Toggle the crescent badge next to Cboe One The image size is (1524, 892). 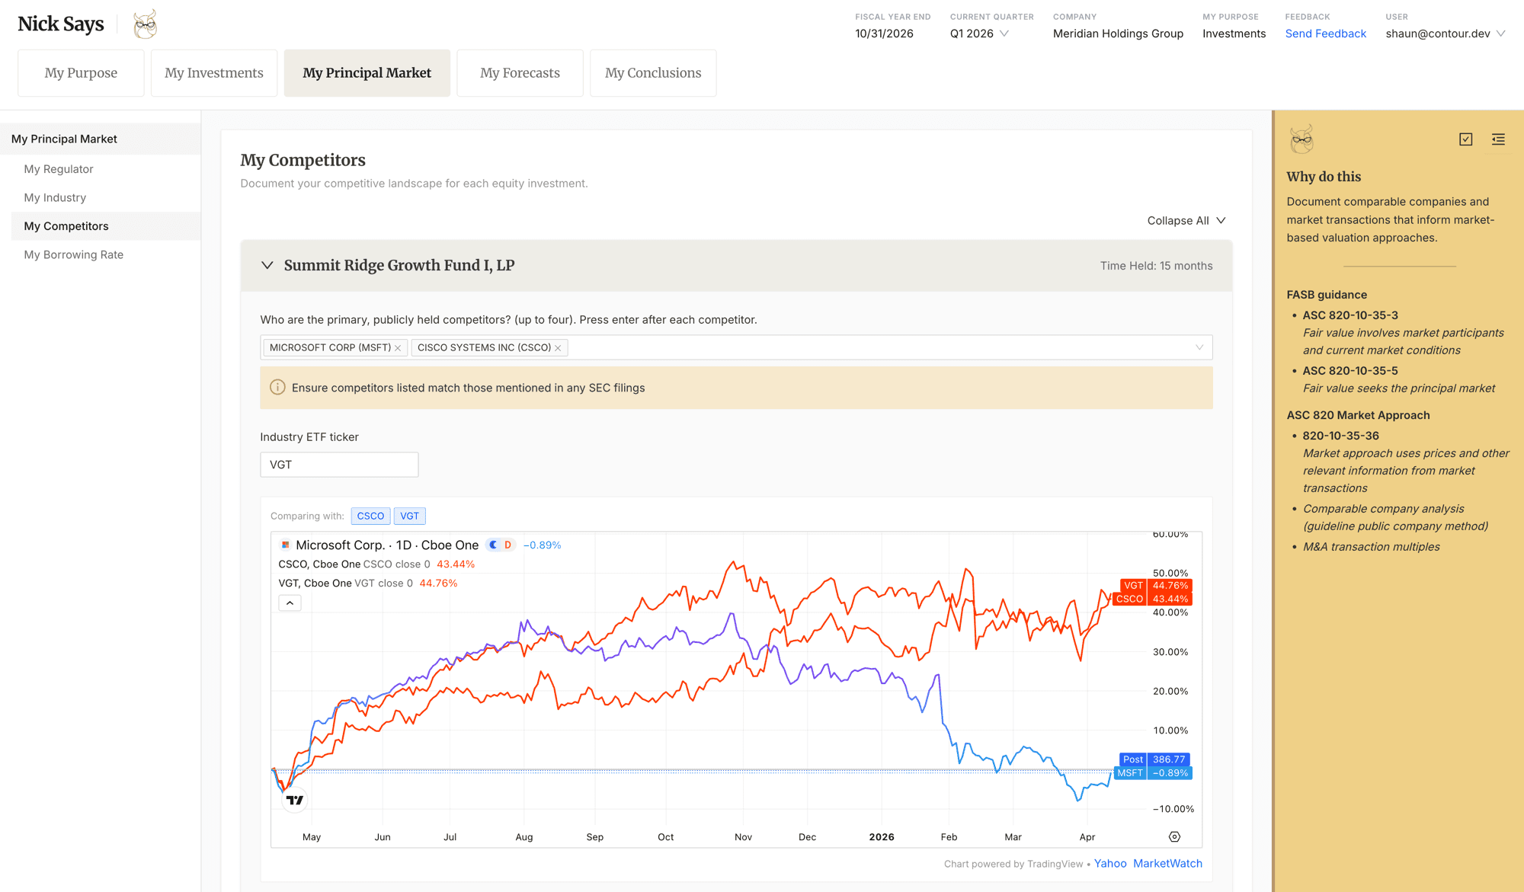point(494,545)
